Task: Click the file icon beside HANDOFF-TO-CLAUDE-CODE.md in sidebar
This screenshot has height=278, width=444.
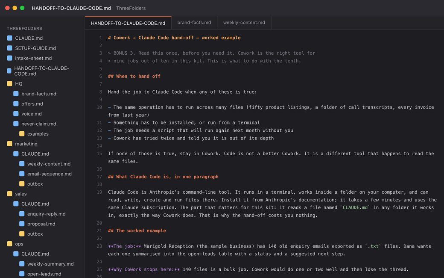Action: pos(9,71)
